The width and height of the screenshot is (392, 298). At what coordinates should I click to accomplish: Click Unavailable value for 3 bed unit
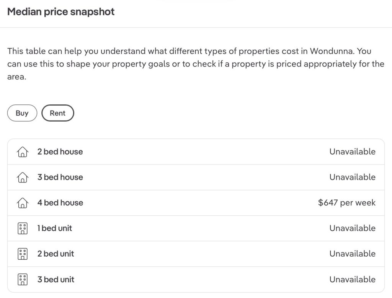(x=352, y=280)
